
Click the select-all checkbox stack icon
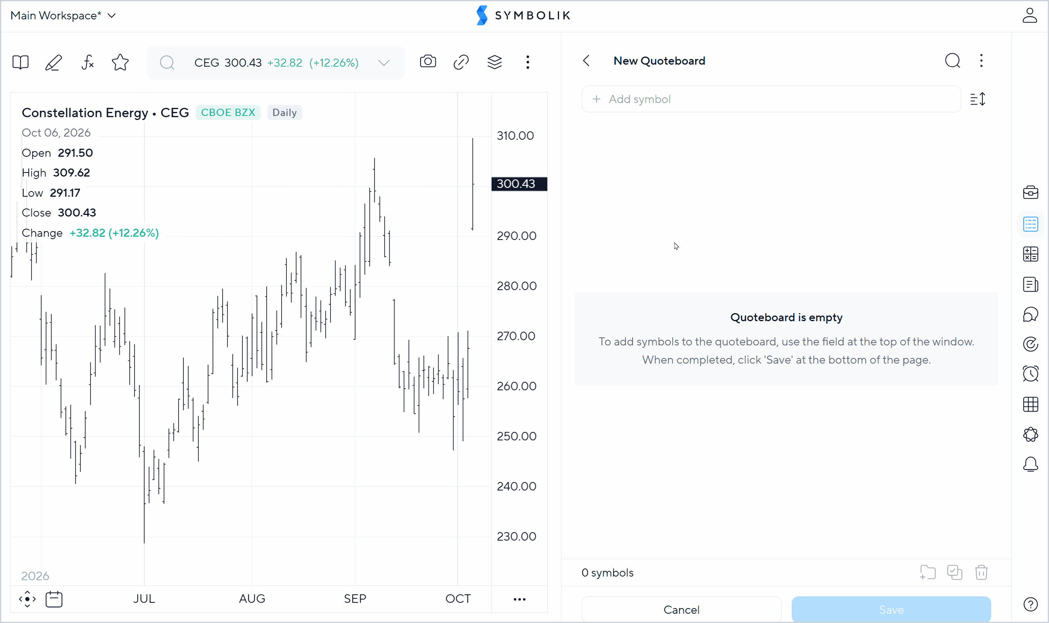coord(954,572)
